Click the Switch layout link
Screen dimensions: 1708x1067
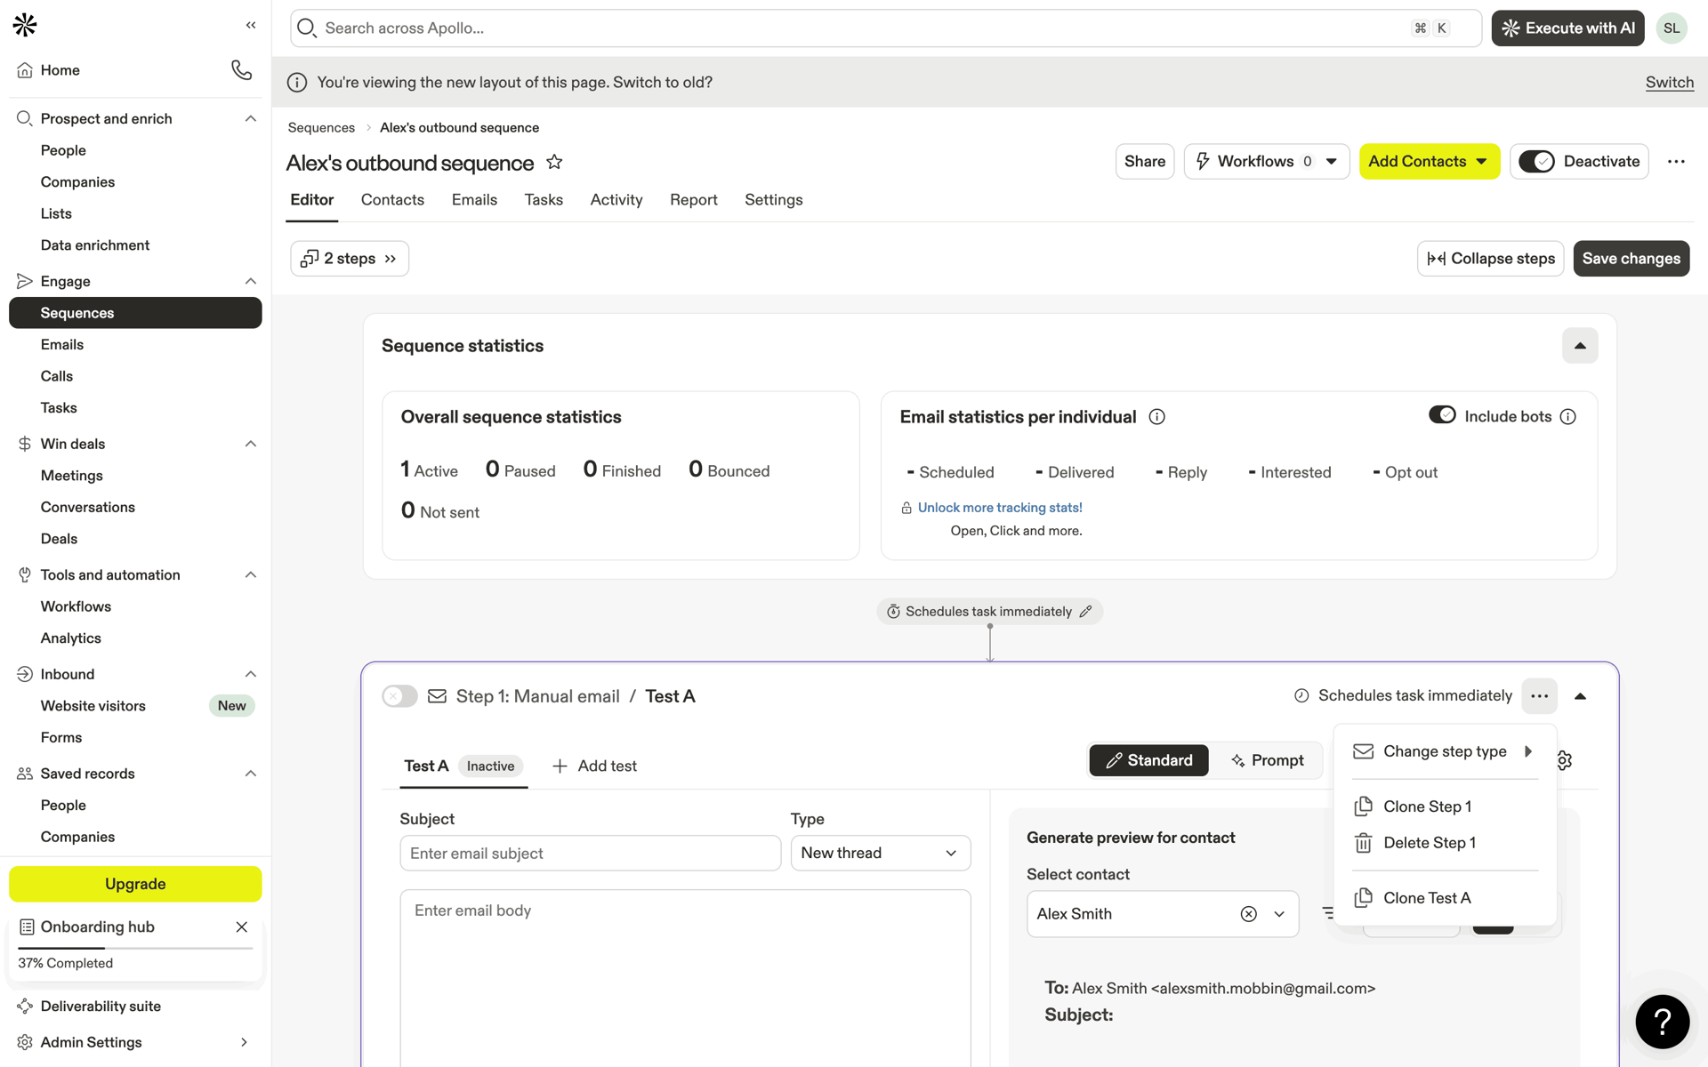[x=1670, y=83]
